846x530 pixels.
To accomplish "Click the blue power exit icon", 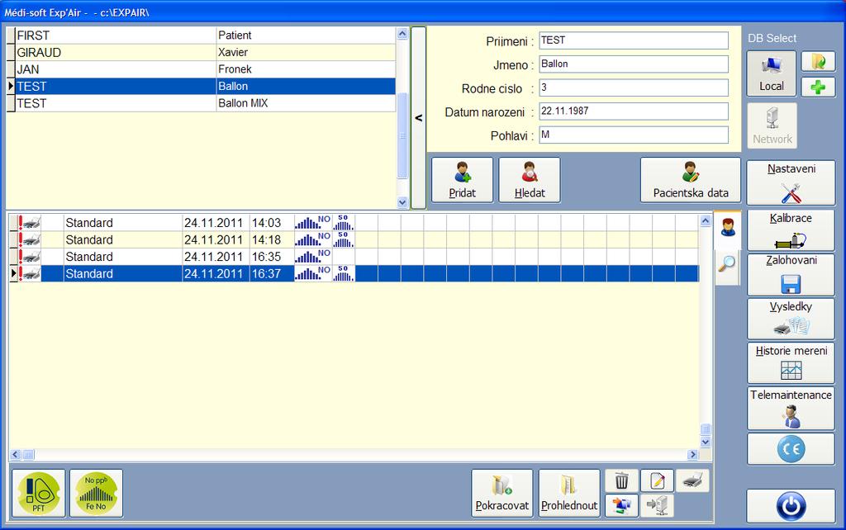I will (791, 506).
